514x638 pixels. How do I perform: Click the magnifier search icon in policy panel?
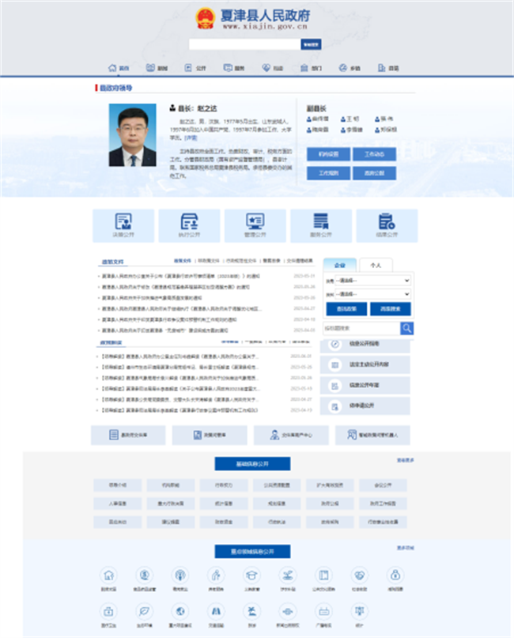click(x=406, y=328)
